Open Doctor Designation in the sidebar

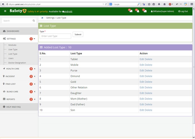point(17,63)
